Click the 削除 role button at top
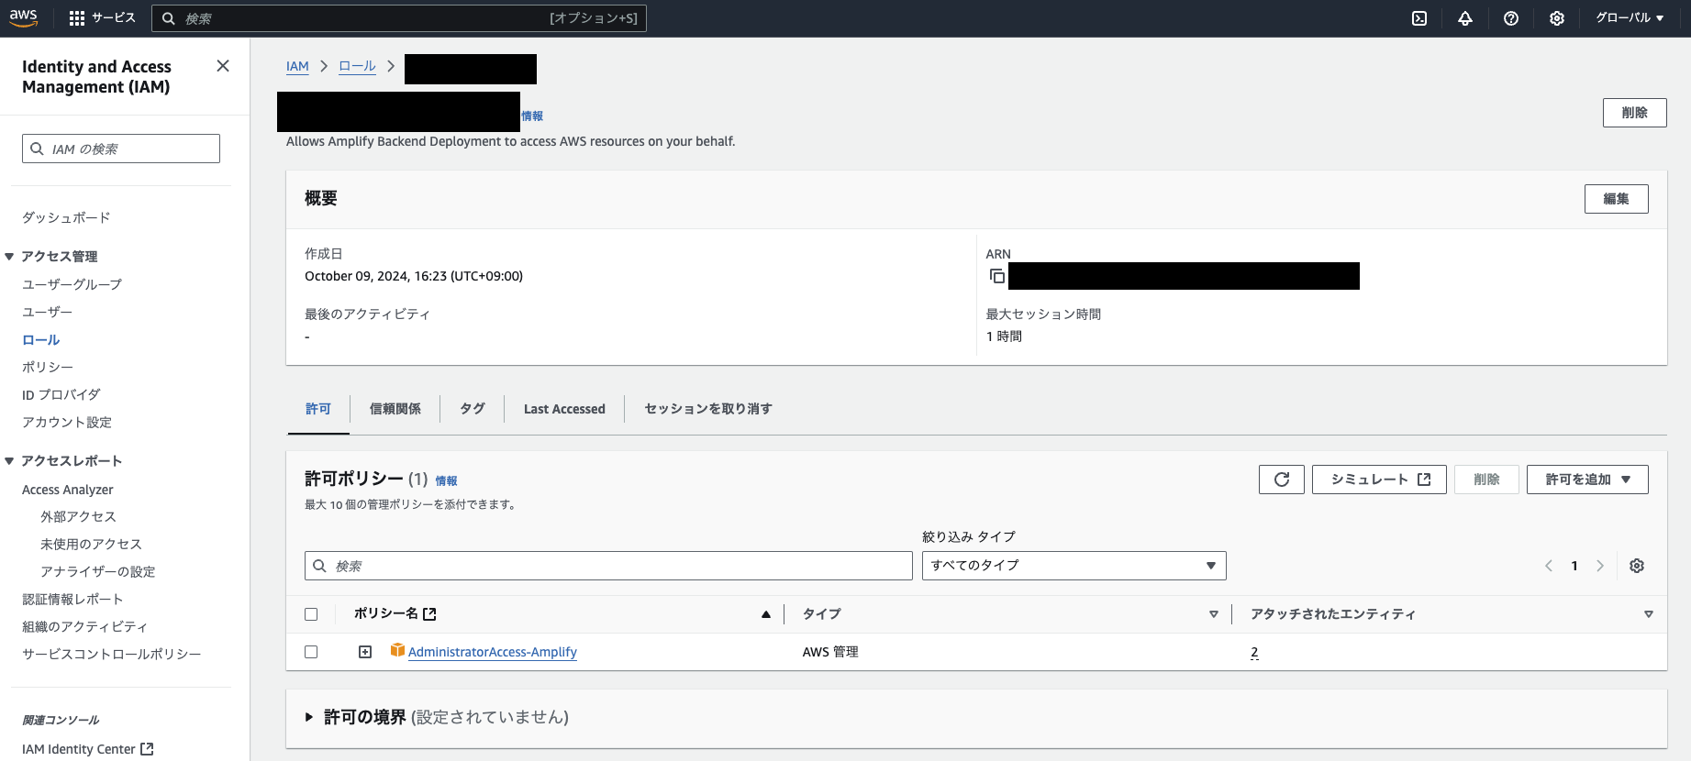Viewport: 1691px width, 761px height. click(1634, 113)
